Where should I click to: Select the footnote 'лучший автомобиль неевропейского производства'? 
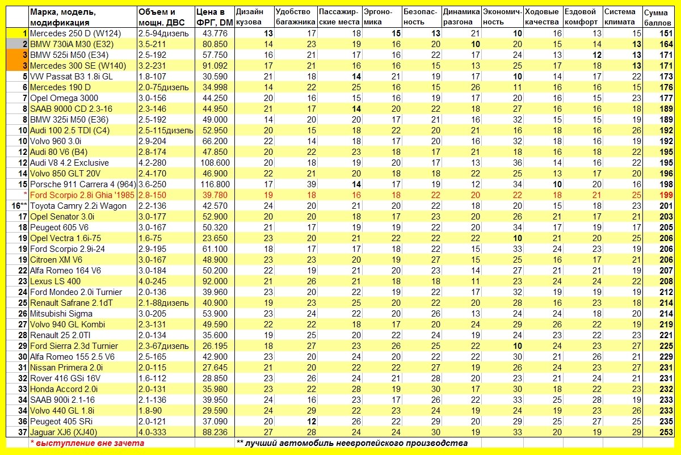click(x=352, y=443)
